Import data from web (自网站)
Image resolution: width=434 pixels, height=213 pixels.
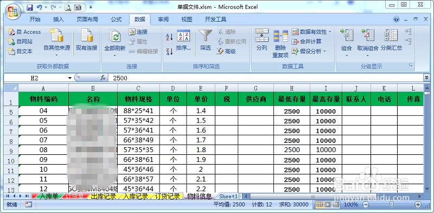pos(21,42)
